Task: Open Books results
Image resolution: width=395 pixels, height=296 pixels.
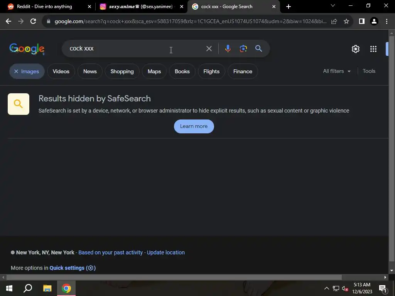Action: [182, 71]
